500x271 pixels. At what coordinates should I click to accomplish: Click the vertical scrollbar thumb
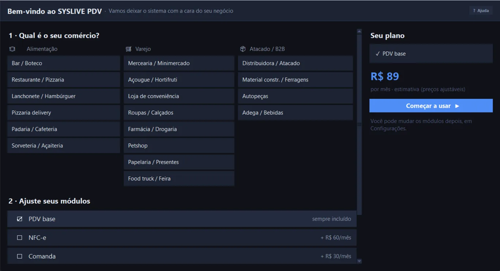click(359, 125)
